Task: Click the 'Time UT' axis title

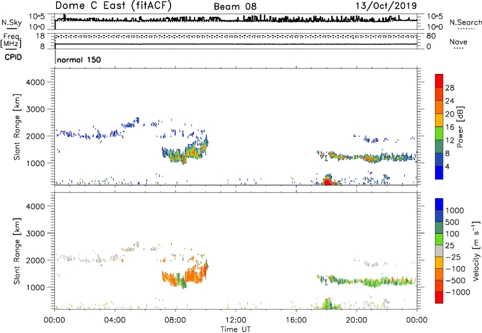Action: coord(236,329)
